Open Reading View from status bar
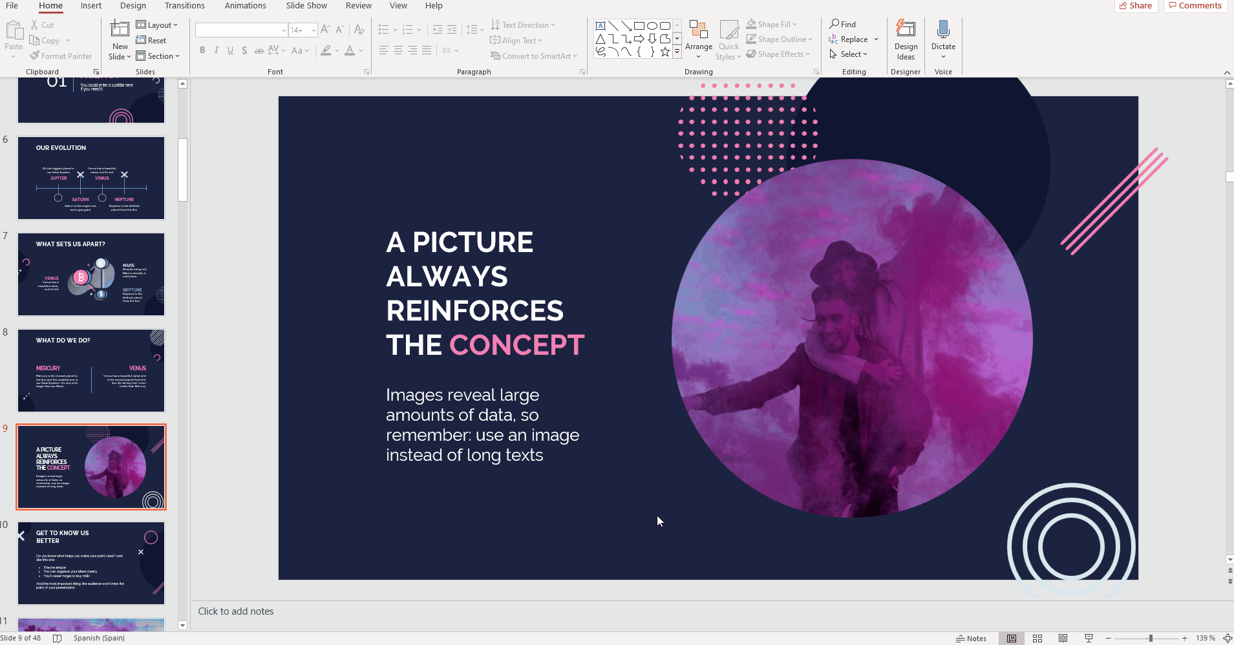This screenshot has height=645, width=1234. click(x=1063, y=639)
